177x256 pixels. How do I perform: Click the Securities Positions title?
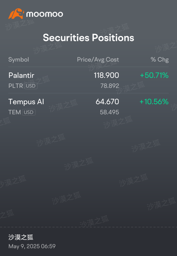[x=88, y=37]
